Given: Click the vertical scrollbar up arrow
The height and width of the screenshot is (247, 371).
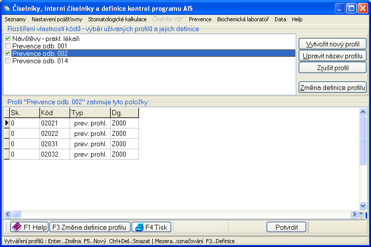Looking at the screenshot, I should [363, 112].
